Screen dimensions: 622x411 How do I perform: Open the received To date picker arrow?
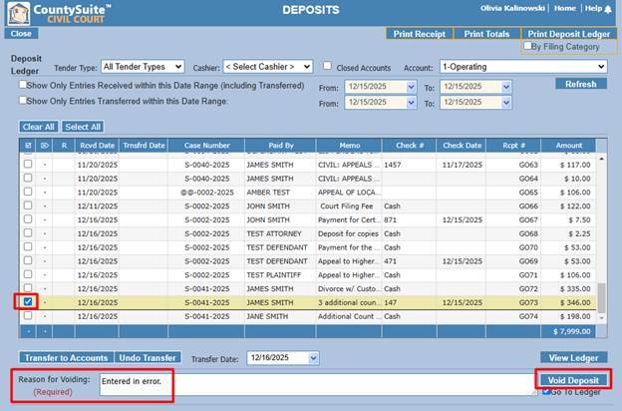tap(506, 87)
